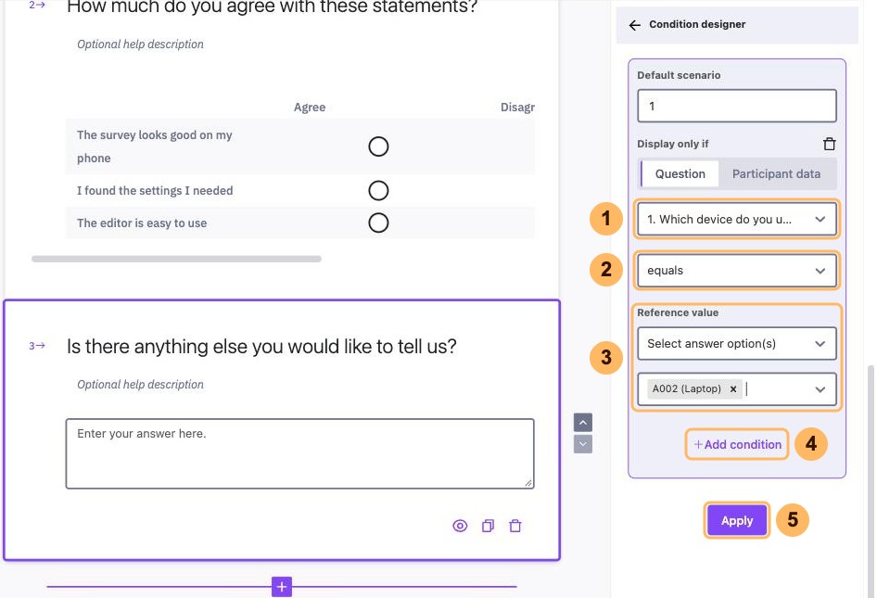This screenshot has height=598, width=877.
Task: Focus the Enter your answer here textarea
Action: pyautogui.click(x=299, y=453)
